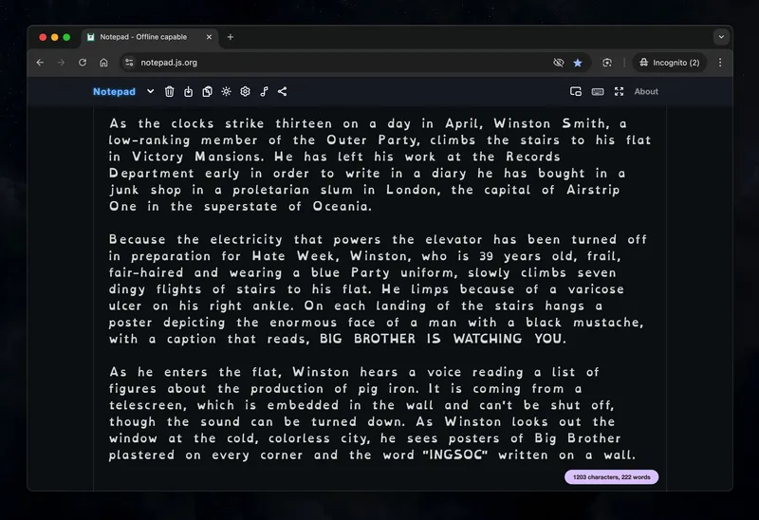759x520 pixels.
Task: Toggle third-party cookie blocking eye icon
Action: (x=559, y=63)
